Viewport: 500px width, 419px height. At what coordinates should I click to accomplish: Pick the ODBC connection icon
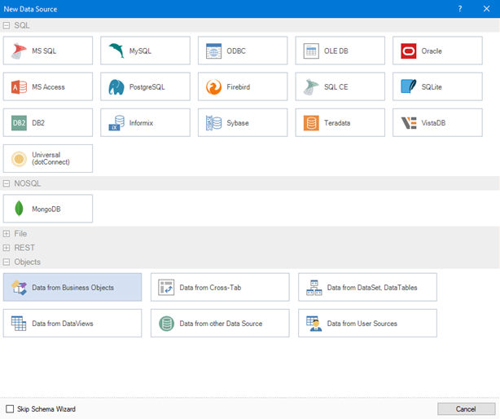click(x=213, y=51)
